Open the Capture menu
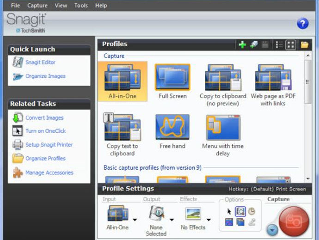 (x=37, y=6)
